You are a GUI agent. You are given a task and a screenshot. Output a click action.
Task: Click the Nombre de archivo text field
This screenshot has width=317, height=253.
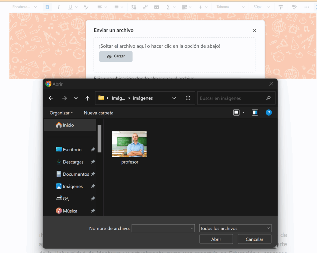pos(160,228)
